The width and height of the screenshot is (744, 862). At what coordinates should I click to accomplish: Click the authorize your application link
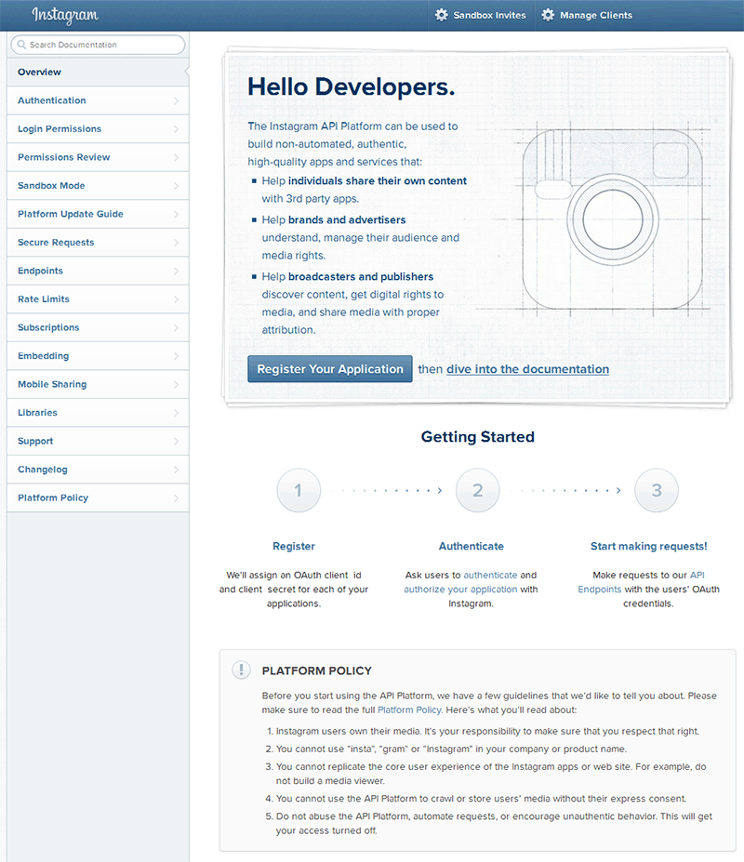pos(460,590)
